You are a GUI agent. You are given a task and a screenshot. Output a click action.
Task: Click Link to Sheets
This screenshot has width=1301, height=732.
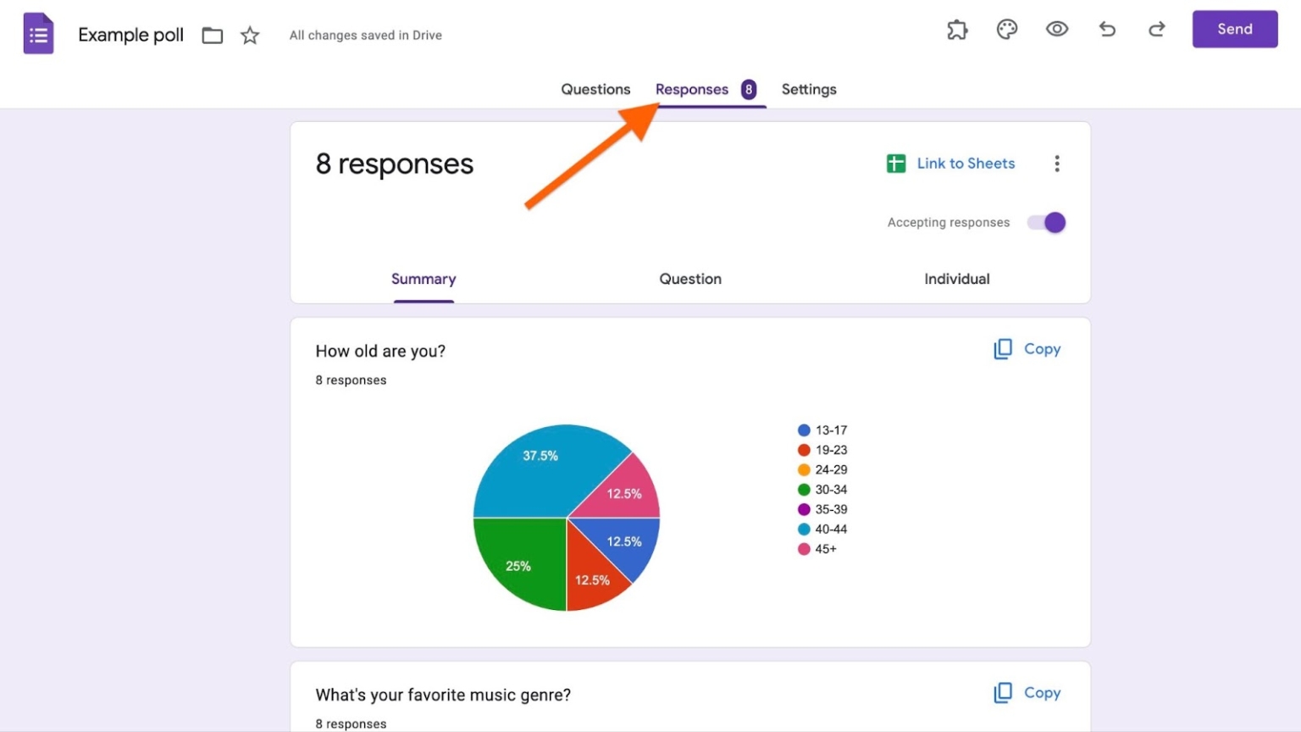(x=966, y=163)
